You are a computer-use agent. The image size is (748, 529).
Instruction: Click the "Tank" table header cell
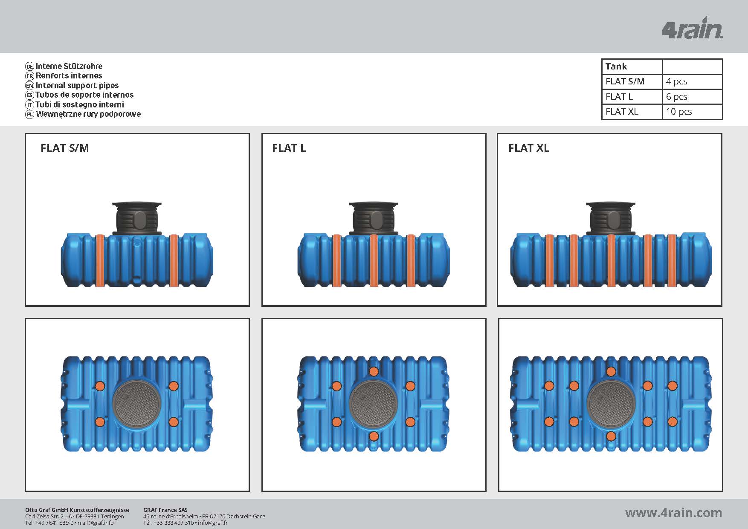632,66
